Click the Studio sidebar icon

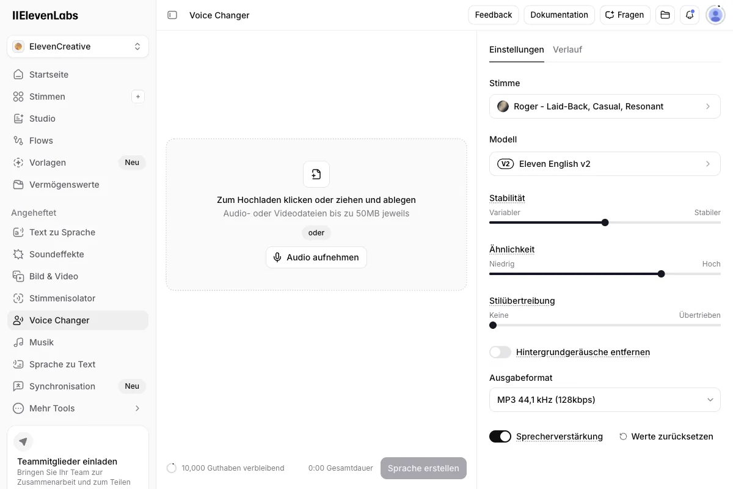click(18, 119)
